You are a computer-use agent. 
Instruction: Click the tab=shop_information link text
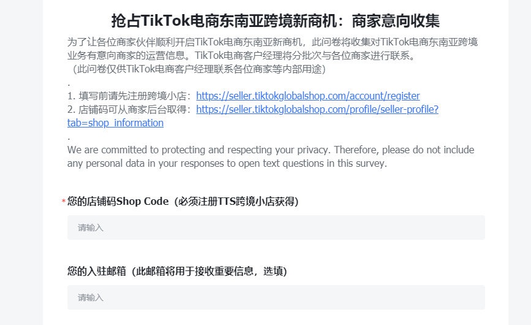tap(116, 123)
